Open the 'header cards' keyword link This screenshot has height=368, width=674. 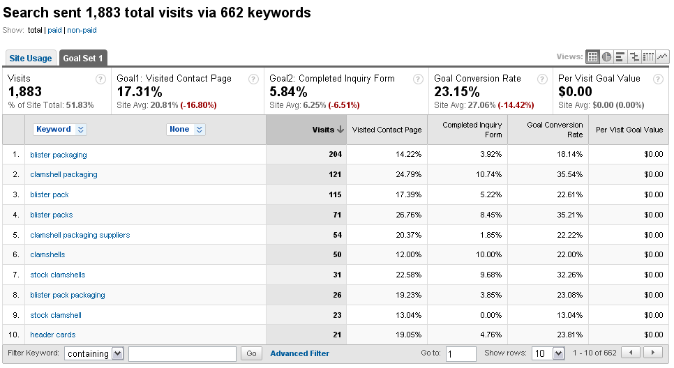tap(53, 335)
